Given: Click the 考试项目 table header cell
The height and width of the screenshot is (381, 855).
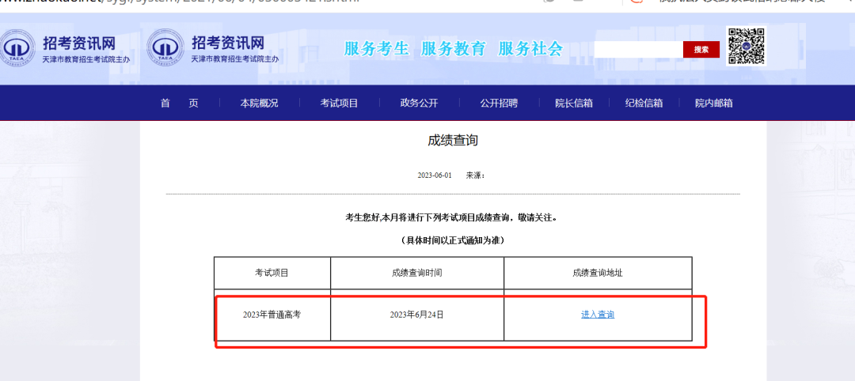Looking at the screenshot, I should (272, 273).
